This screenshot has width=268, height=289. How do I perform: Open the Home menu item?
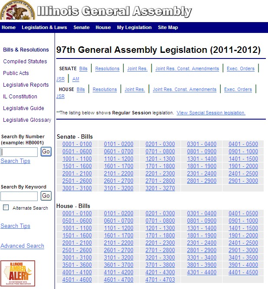[9, 27]
